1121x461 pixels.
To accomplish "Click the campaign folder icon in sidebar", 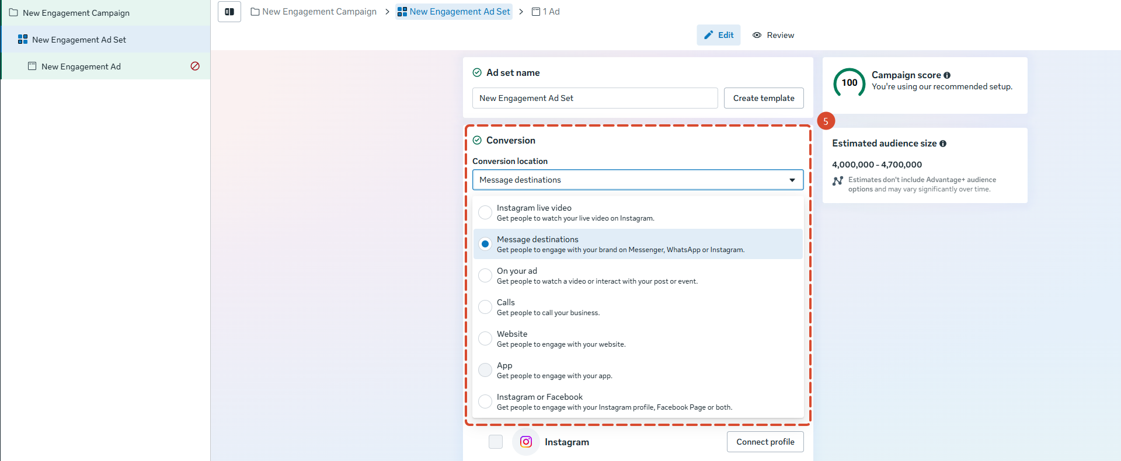I will [13, 12].
